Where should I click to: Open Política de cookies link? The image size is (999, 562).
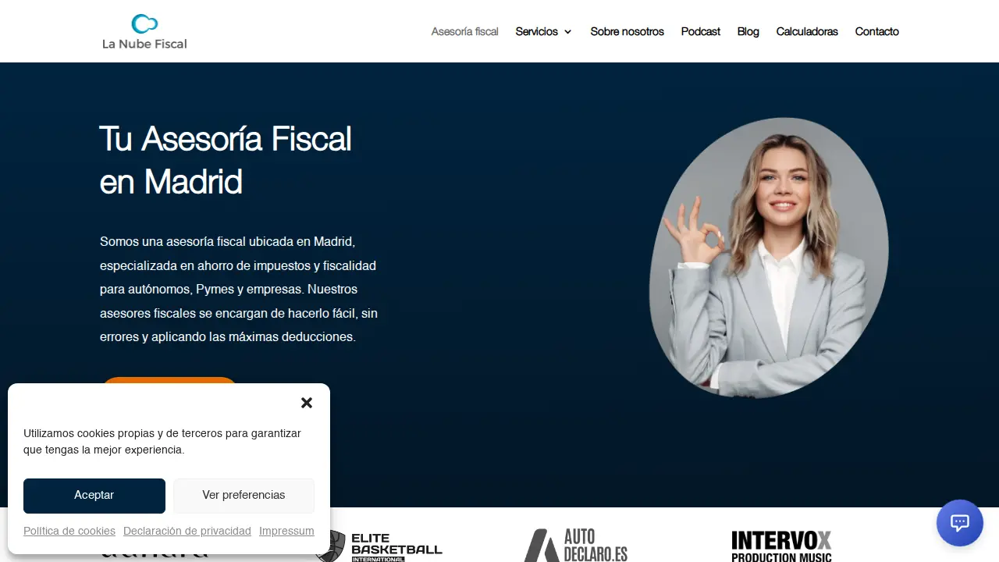click(x=69, y=531)
